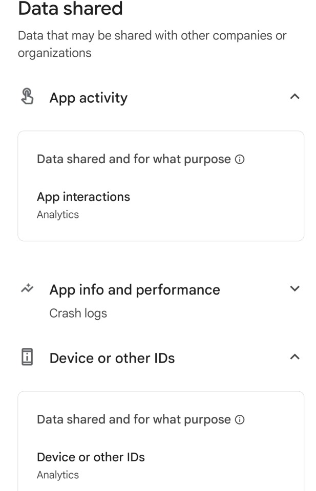Tap purpose label text in App activity card

(133, 159)
